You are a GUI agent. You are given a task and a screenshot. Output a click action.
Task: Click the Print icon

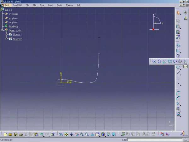21,134
